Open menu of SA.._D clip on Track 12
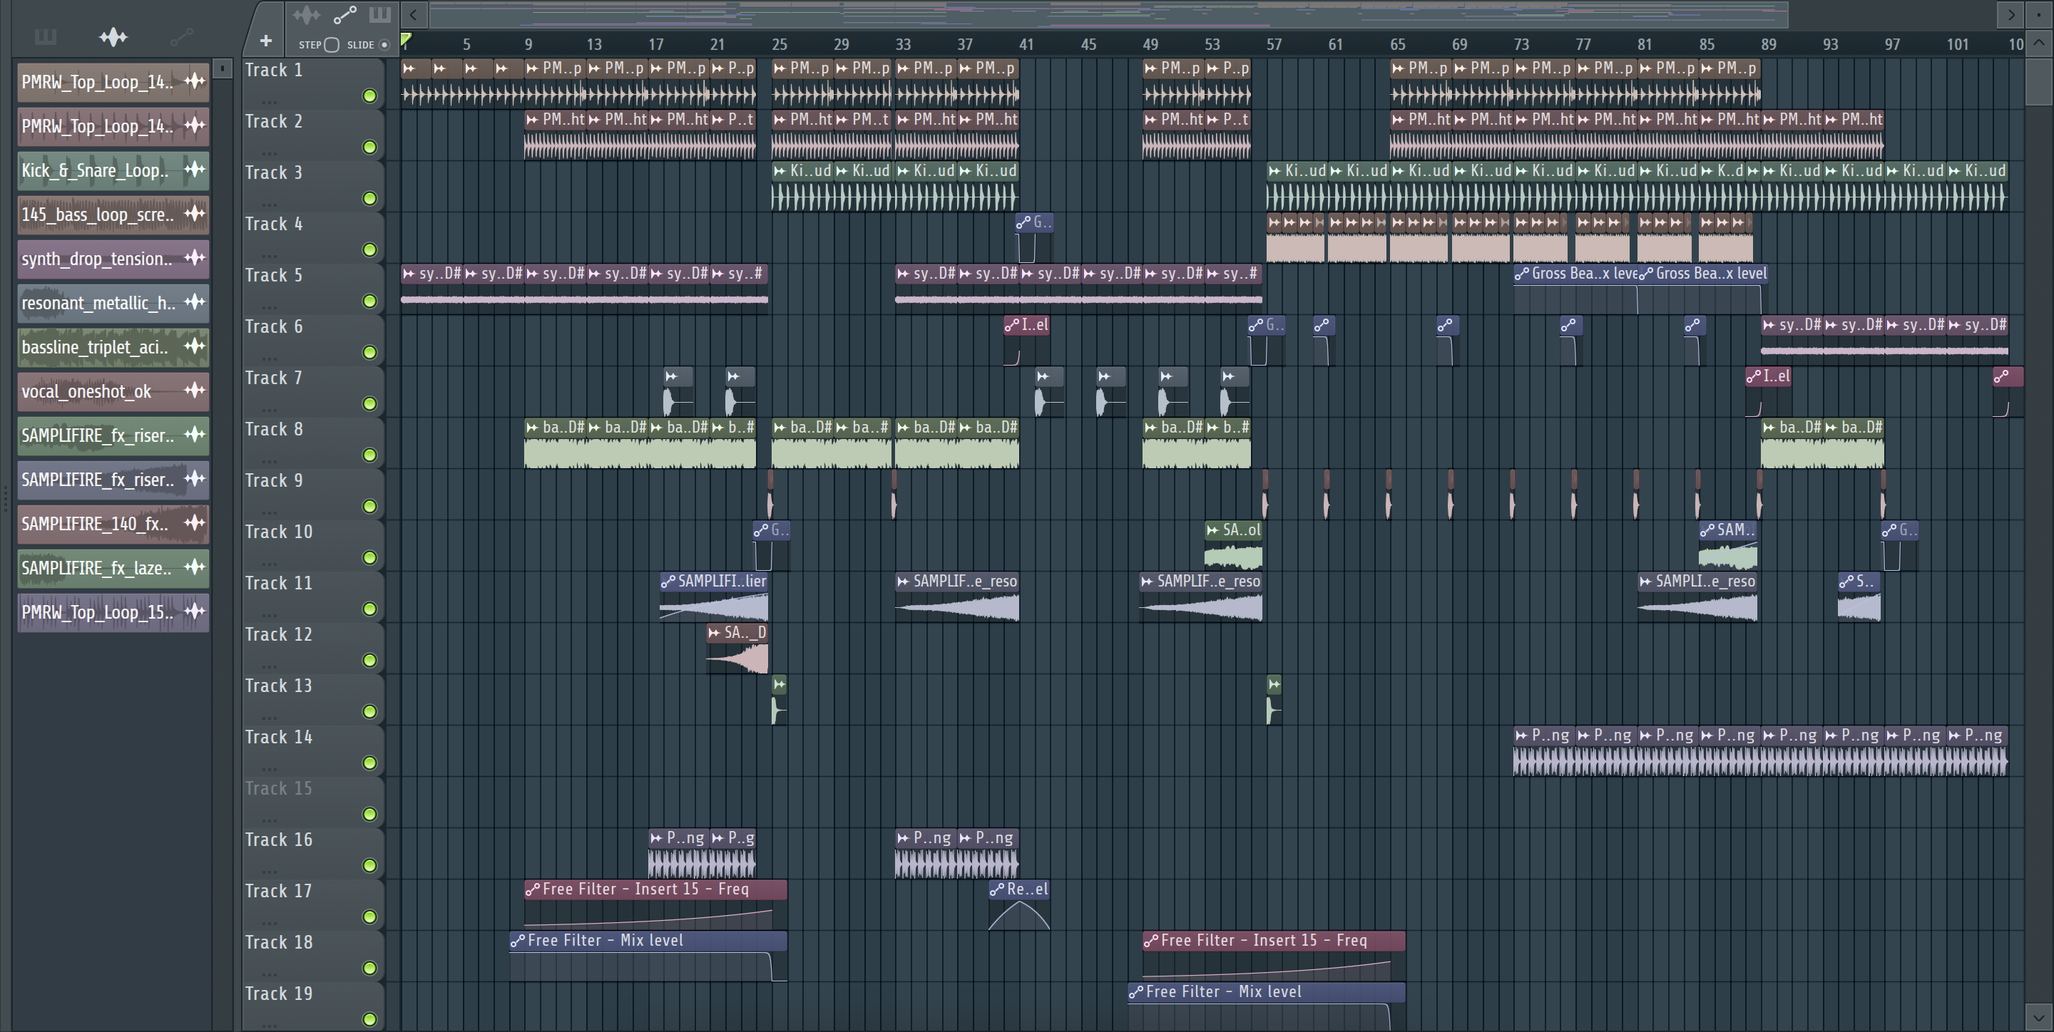Viewport: 2054px width, 1032px height. (x=715, y=633)
